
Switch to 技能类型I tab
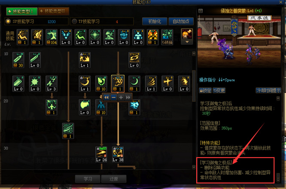click(x=22, y=11)
